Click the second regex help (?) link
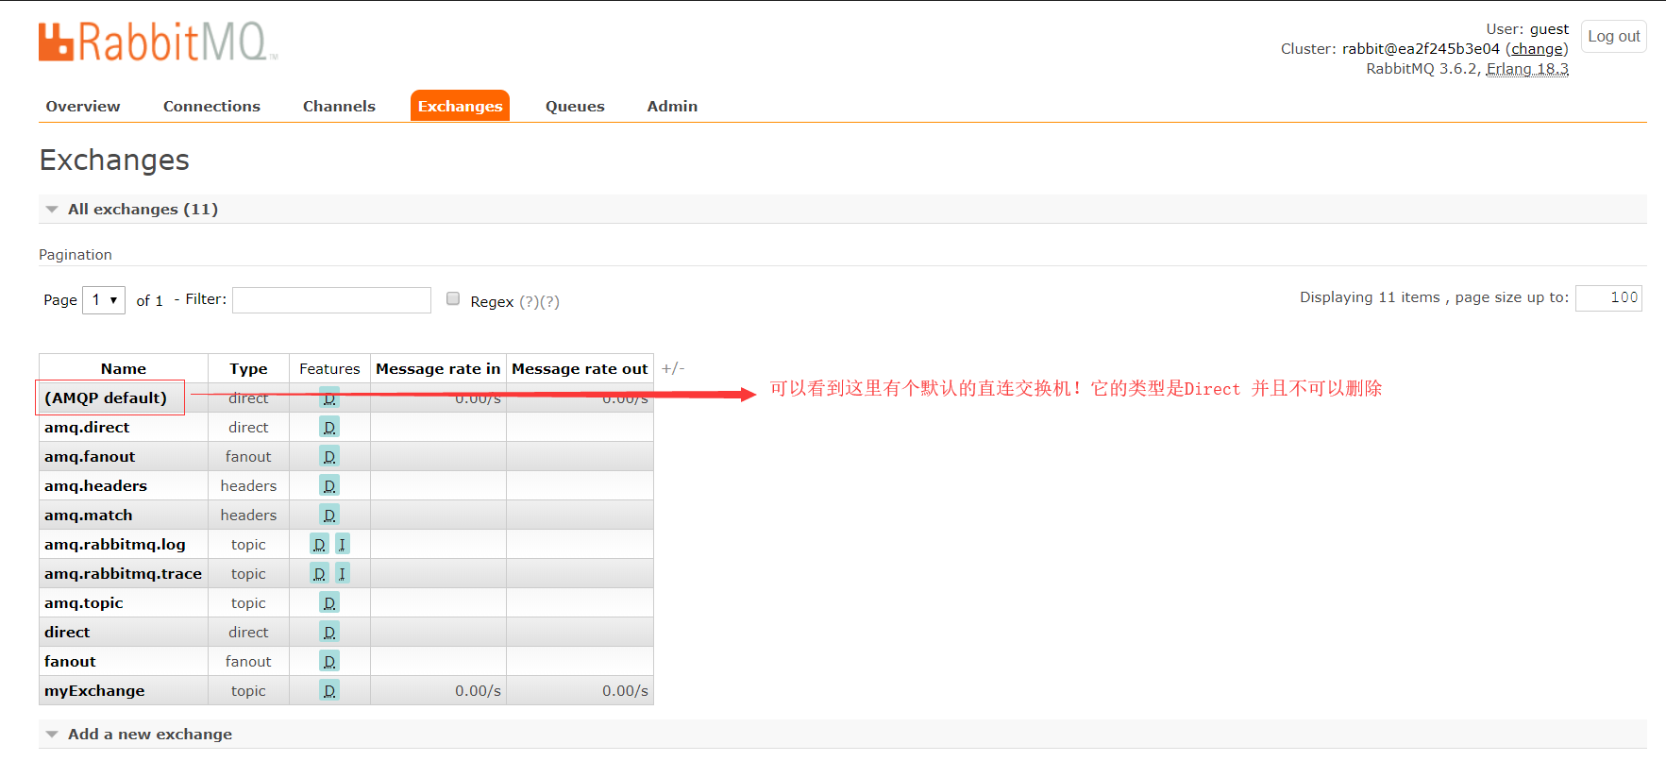The width and height of the screenshot is (1666, 761). click(549, 302)
